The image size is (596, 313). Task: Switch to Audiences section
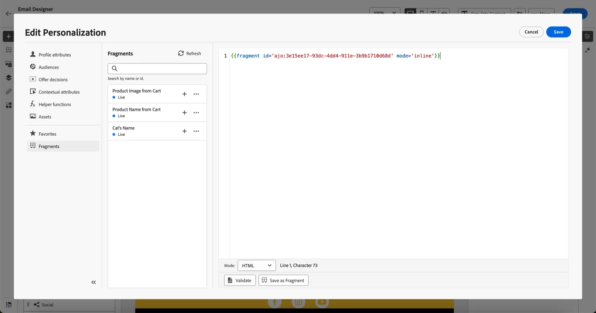[x=63, y=67]
